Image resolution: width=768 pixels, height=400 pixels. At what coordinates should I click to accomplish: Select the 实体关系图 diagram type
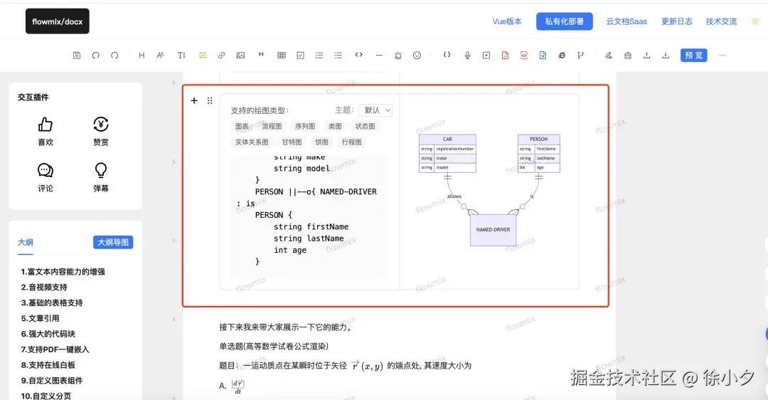click(252, 142)
